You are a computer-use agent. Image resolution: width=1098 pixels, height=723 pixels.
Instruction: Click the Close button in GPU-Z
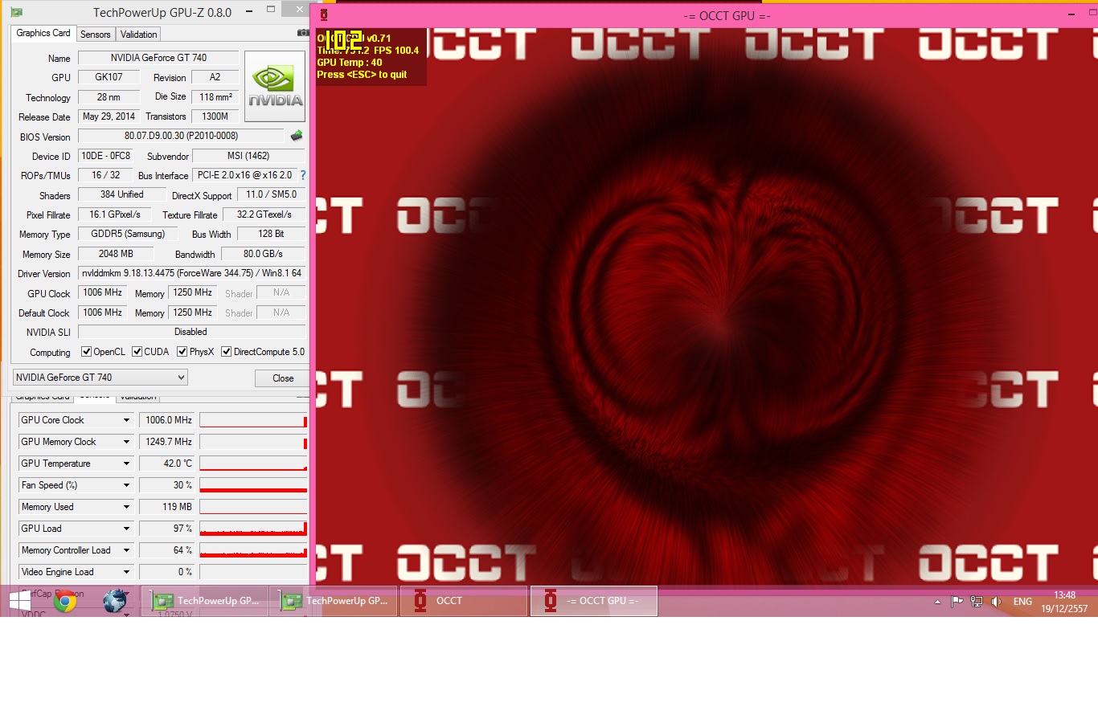tap(283, 378)
